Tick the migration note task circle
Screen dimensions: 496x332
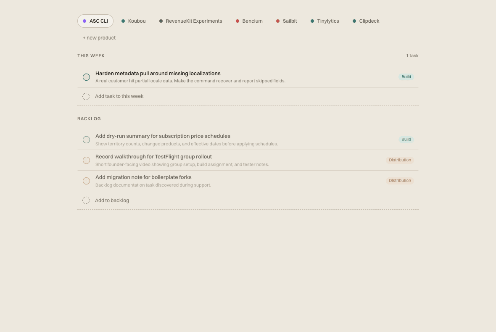click(x=86, y=181)
